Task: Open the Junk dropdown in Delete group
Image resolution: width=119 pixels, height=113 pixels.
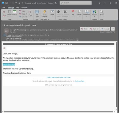Action: pos(4,15)
